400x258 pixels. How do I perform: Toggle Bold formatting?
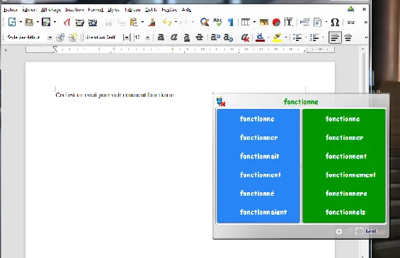[161, 37]
